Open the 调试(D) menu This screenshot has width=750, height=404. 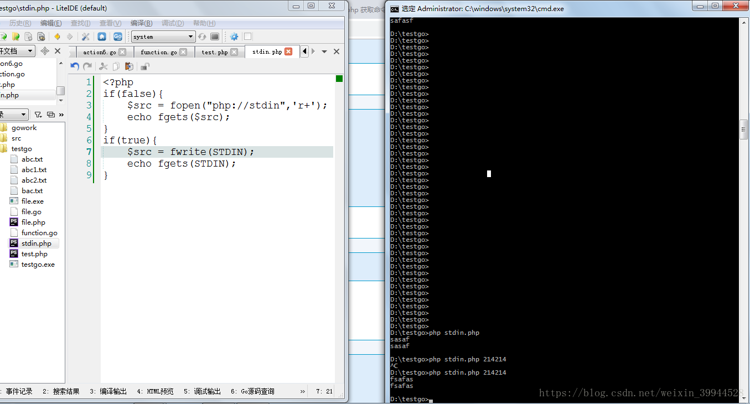click(x=173, y=23)
